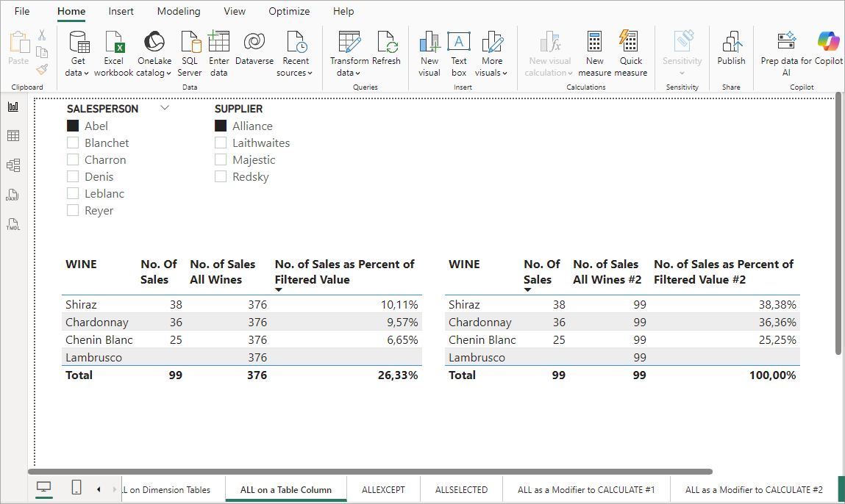Tick the Redsky supplier checkbox
Image resolution: width=845 pixels, height=504 pixels.
coord(221,176)
